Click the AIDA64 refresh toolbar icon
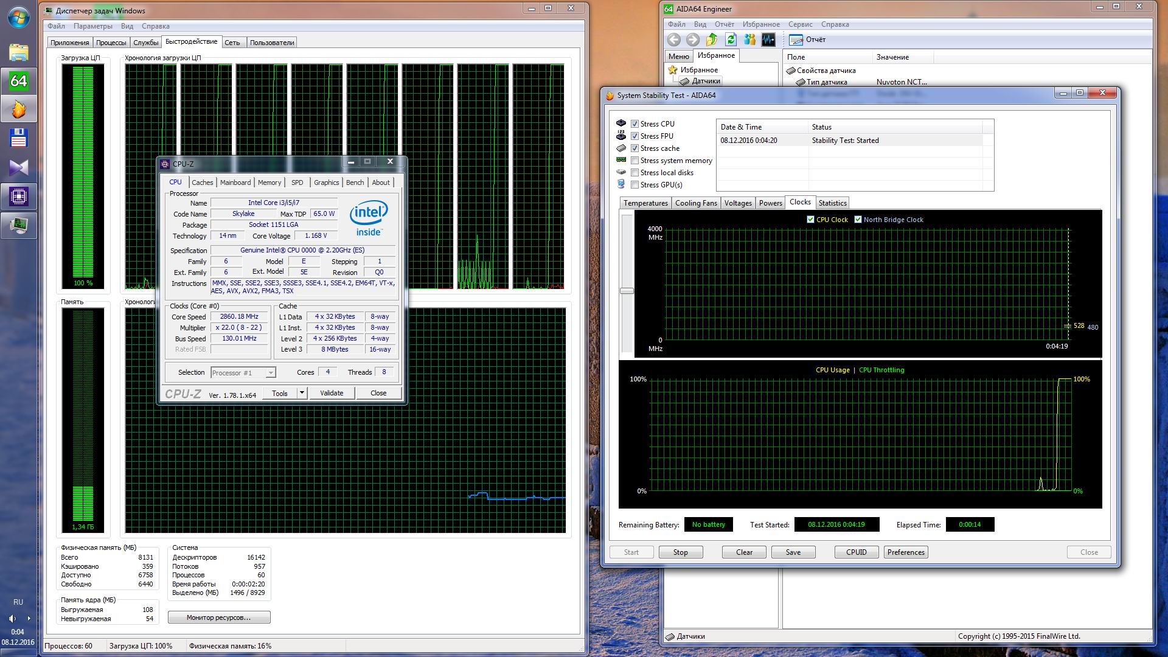Screen dimensions: 1168x657 [731, 40]
